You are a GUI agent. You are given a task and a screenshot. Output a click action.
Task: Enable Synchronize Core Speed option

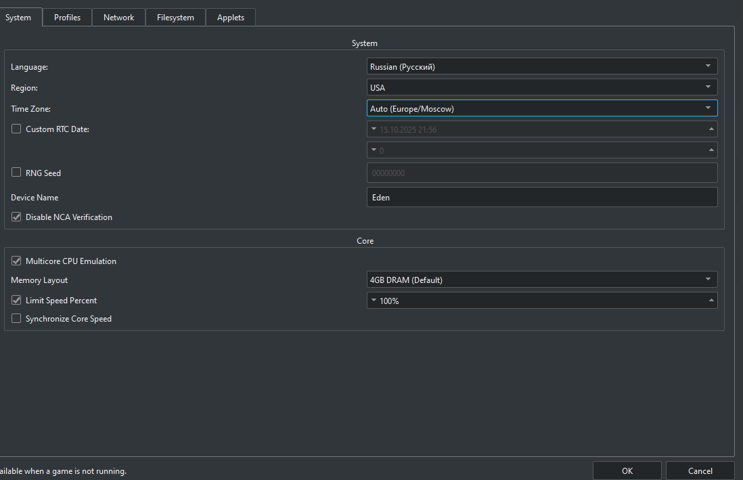pos(16,318)
